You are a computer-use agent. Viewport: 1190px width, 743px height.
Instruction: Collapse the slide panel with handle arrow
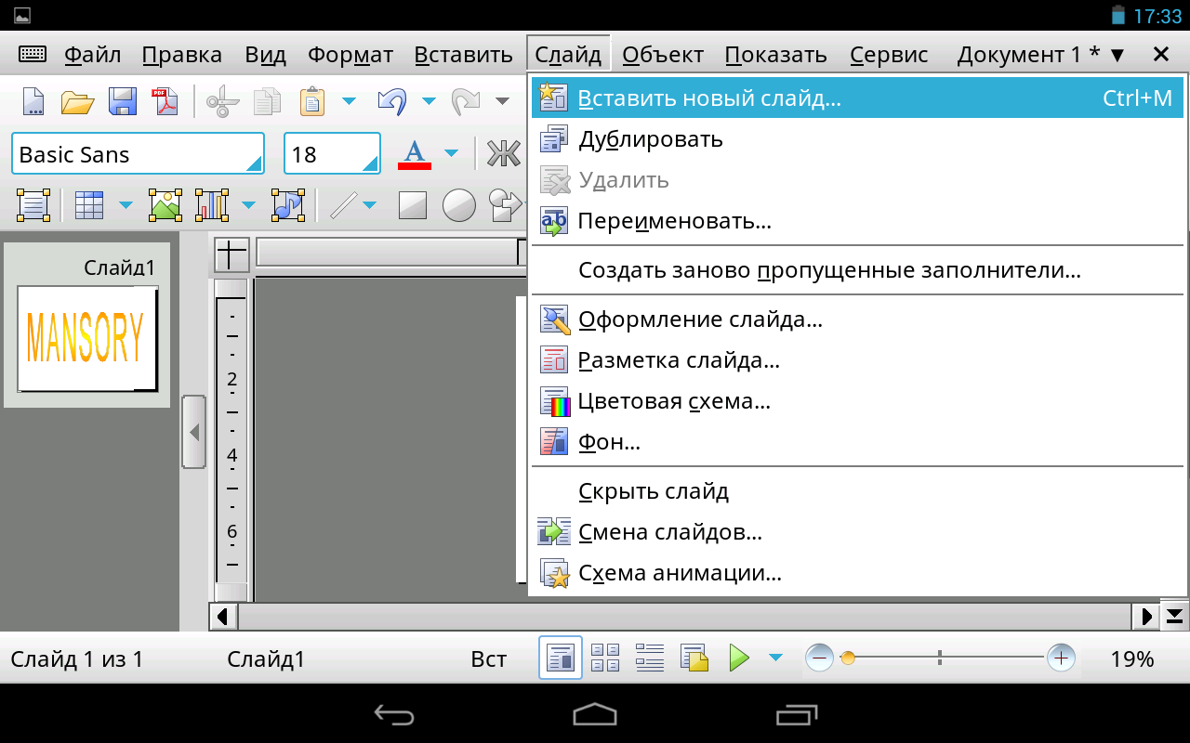(193, 432)
